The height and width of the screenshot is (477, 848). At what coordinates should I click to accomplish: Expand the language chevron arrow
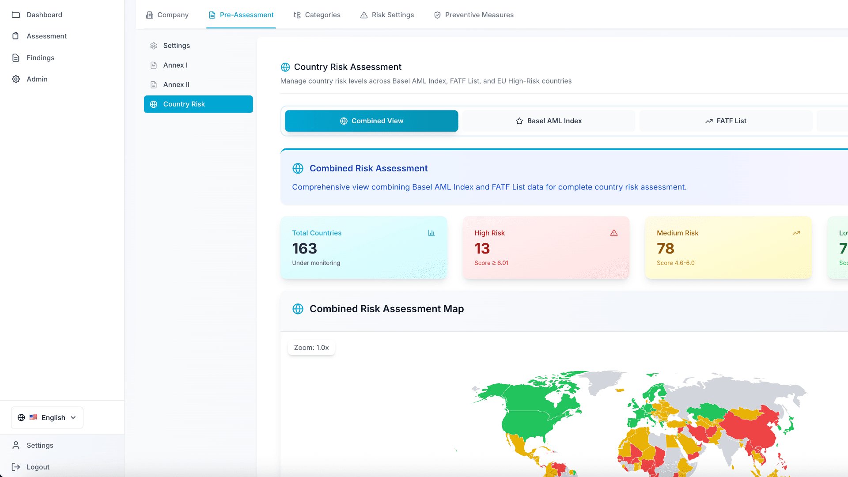pos(73,418)
